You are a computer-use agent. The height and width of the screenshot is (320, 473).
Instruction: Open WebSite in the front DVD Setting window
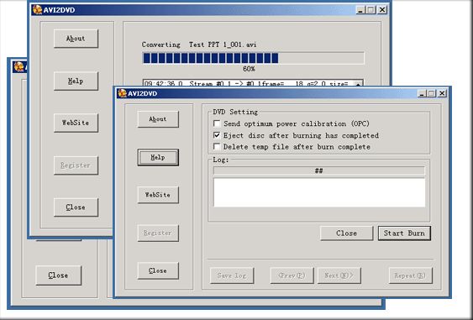click(x=158, y=195)
